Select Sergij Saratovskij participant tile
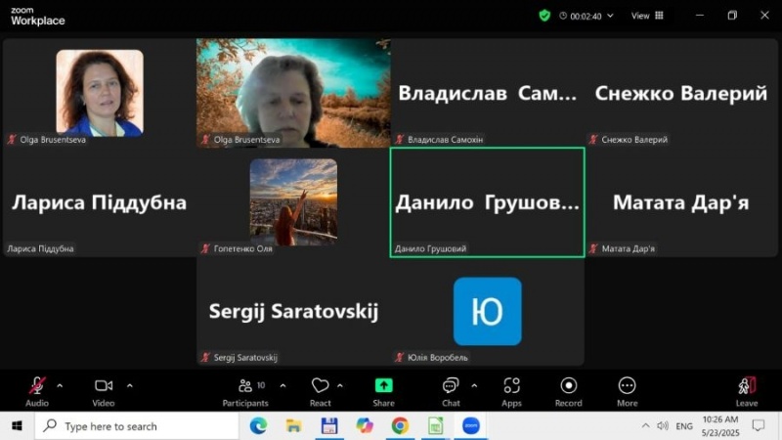The height and width of the screenshot is (440, 782). coord(293,311)
